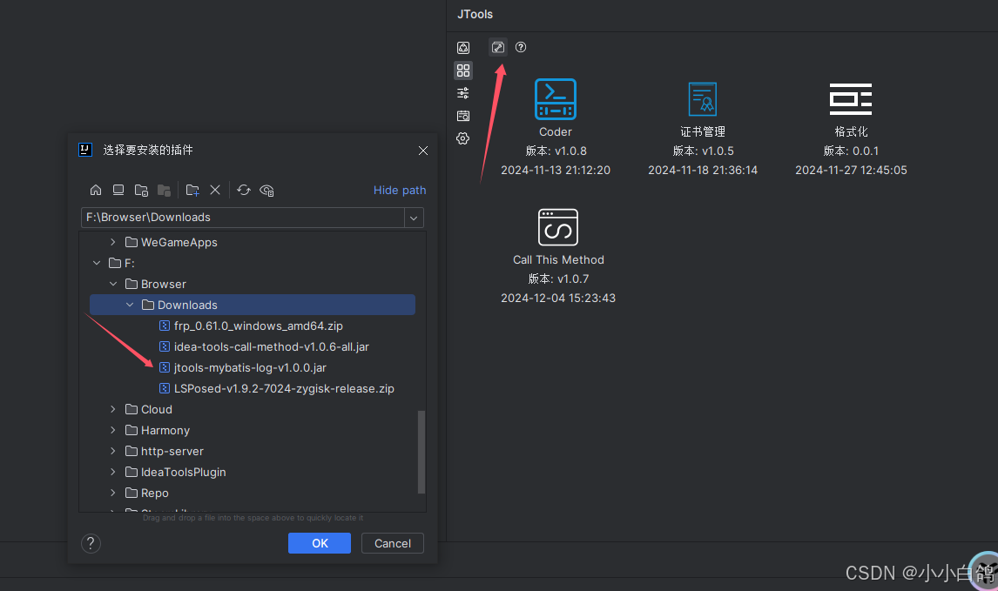
Task: Expand the Cloud folder
Action: [112, 409]
